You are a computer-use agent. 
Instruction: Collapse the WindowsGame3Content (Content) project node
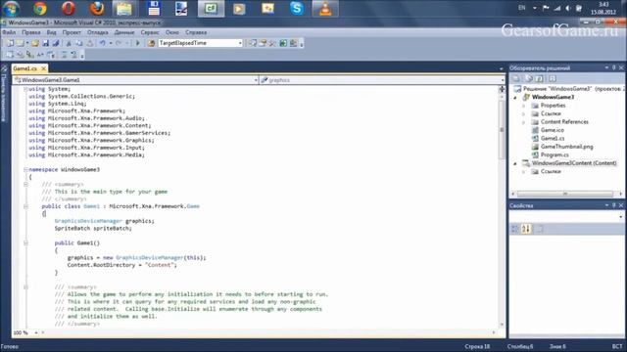coord(515,163)
